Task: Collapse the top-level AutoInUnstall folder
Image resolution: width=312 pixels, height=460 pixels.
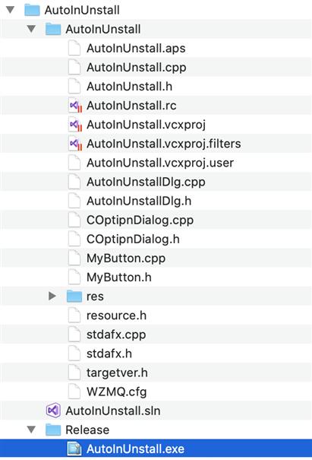Action: [11, 10]
